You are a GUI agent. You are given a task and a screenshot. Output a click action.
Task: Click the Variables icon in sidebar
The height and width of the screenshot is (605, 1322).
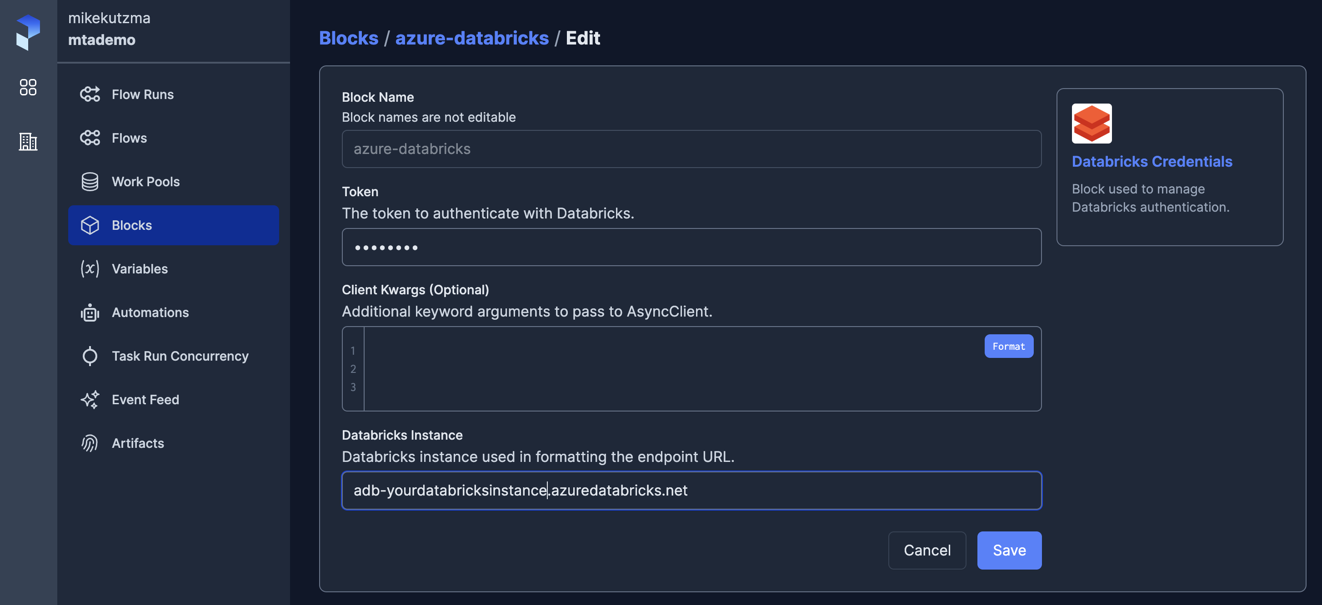click(x=90, y=269)
